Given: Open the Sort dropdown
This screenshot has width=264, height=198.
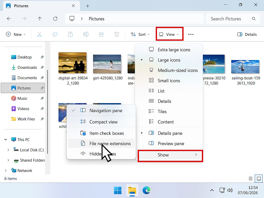Looking at the screenshot, I should tap(140, 34).
